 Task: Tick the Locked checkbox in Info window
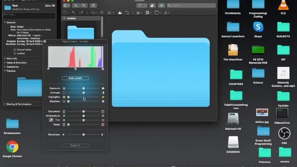[x=14, y=53]
